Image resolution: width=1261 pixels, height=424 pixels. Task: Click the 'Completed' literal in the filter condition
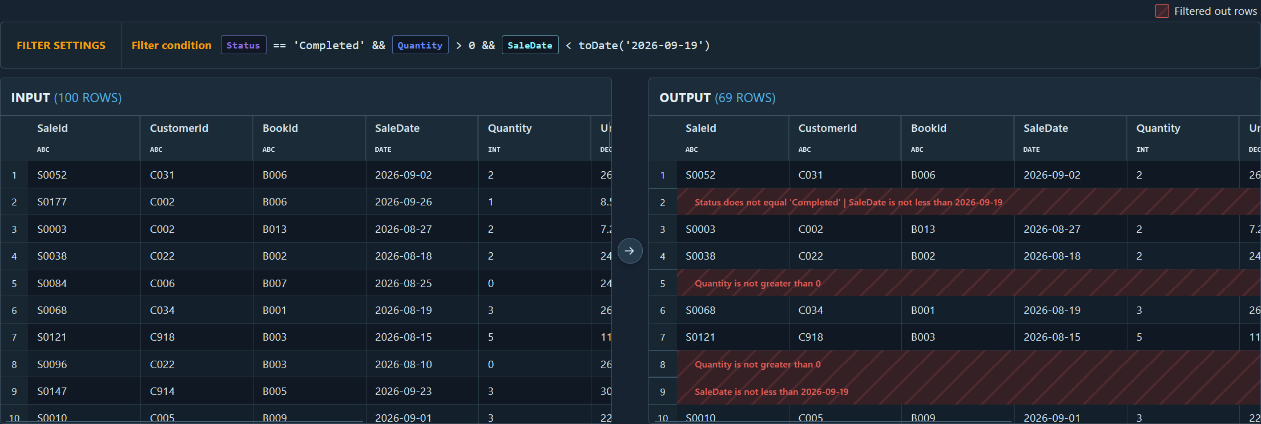[329, 45]
